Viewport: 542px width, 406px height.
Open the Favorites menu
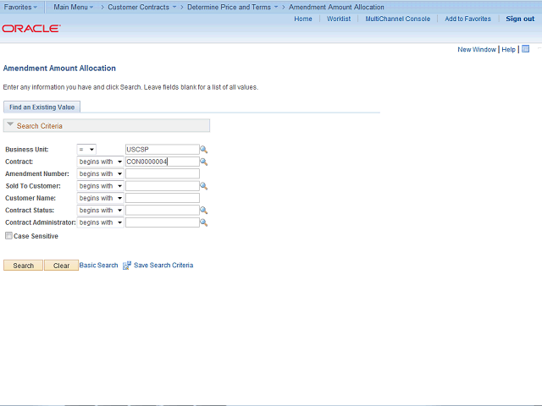(20, 7)
